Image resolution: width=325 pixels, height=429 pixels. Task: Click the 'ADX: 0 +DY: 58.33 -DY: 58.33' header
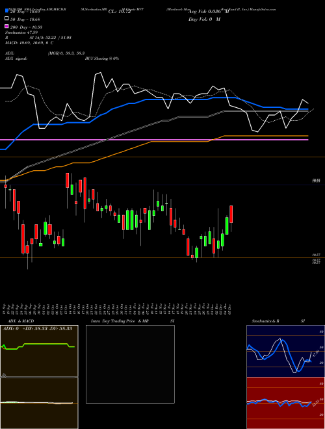(x=37, y=328)
